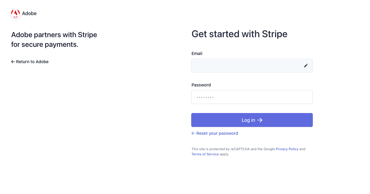The width and height of the screenshot is (370, 194).
Task: Click the Email field label
Action: pos(197,53)
